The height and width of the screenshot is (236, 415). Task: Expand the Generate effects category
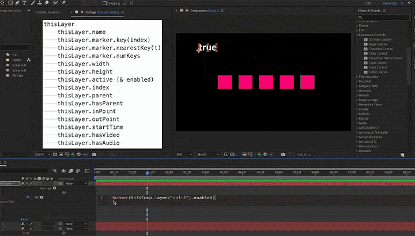[357, 90]
